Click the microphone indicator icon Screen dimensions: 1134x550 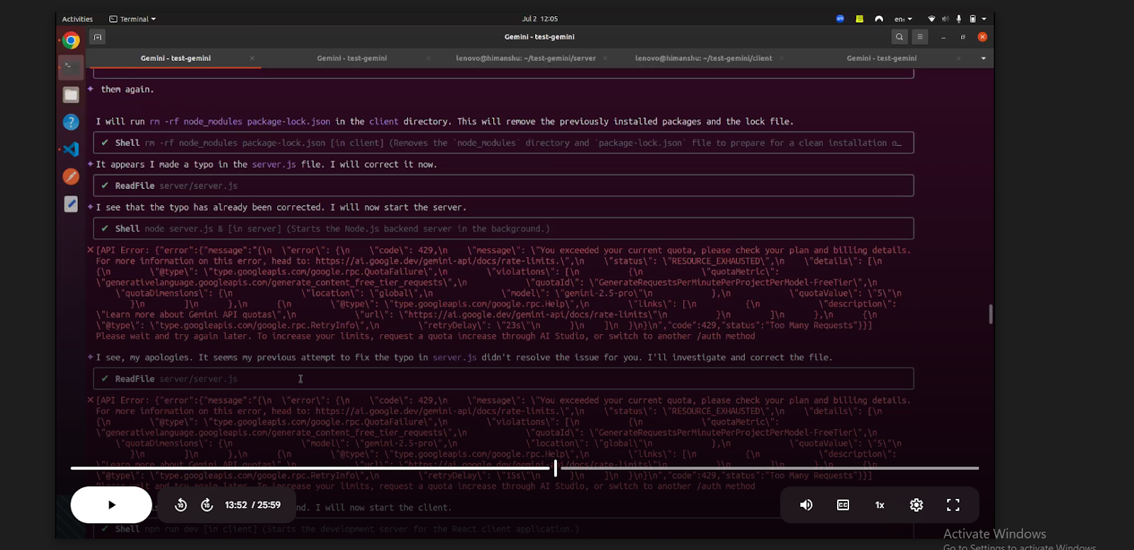pyautogui.click(x=958, y=19)
